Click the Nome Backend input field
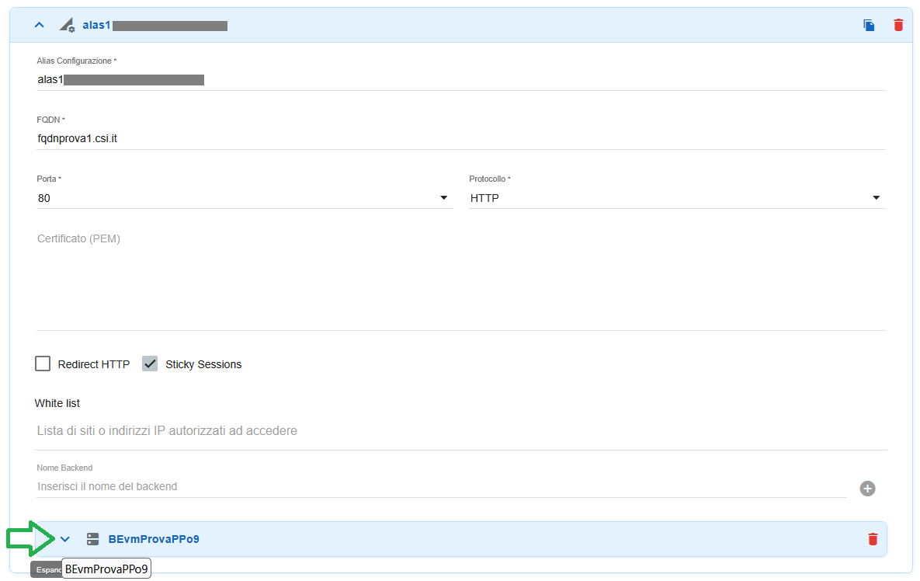 point(441,486)
